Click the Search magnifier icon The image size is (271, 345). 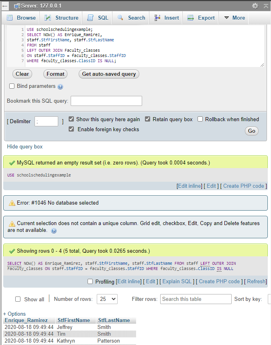point(120,18)
